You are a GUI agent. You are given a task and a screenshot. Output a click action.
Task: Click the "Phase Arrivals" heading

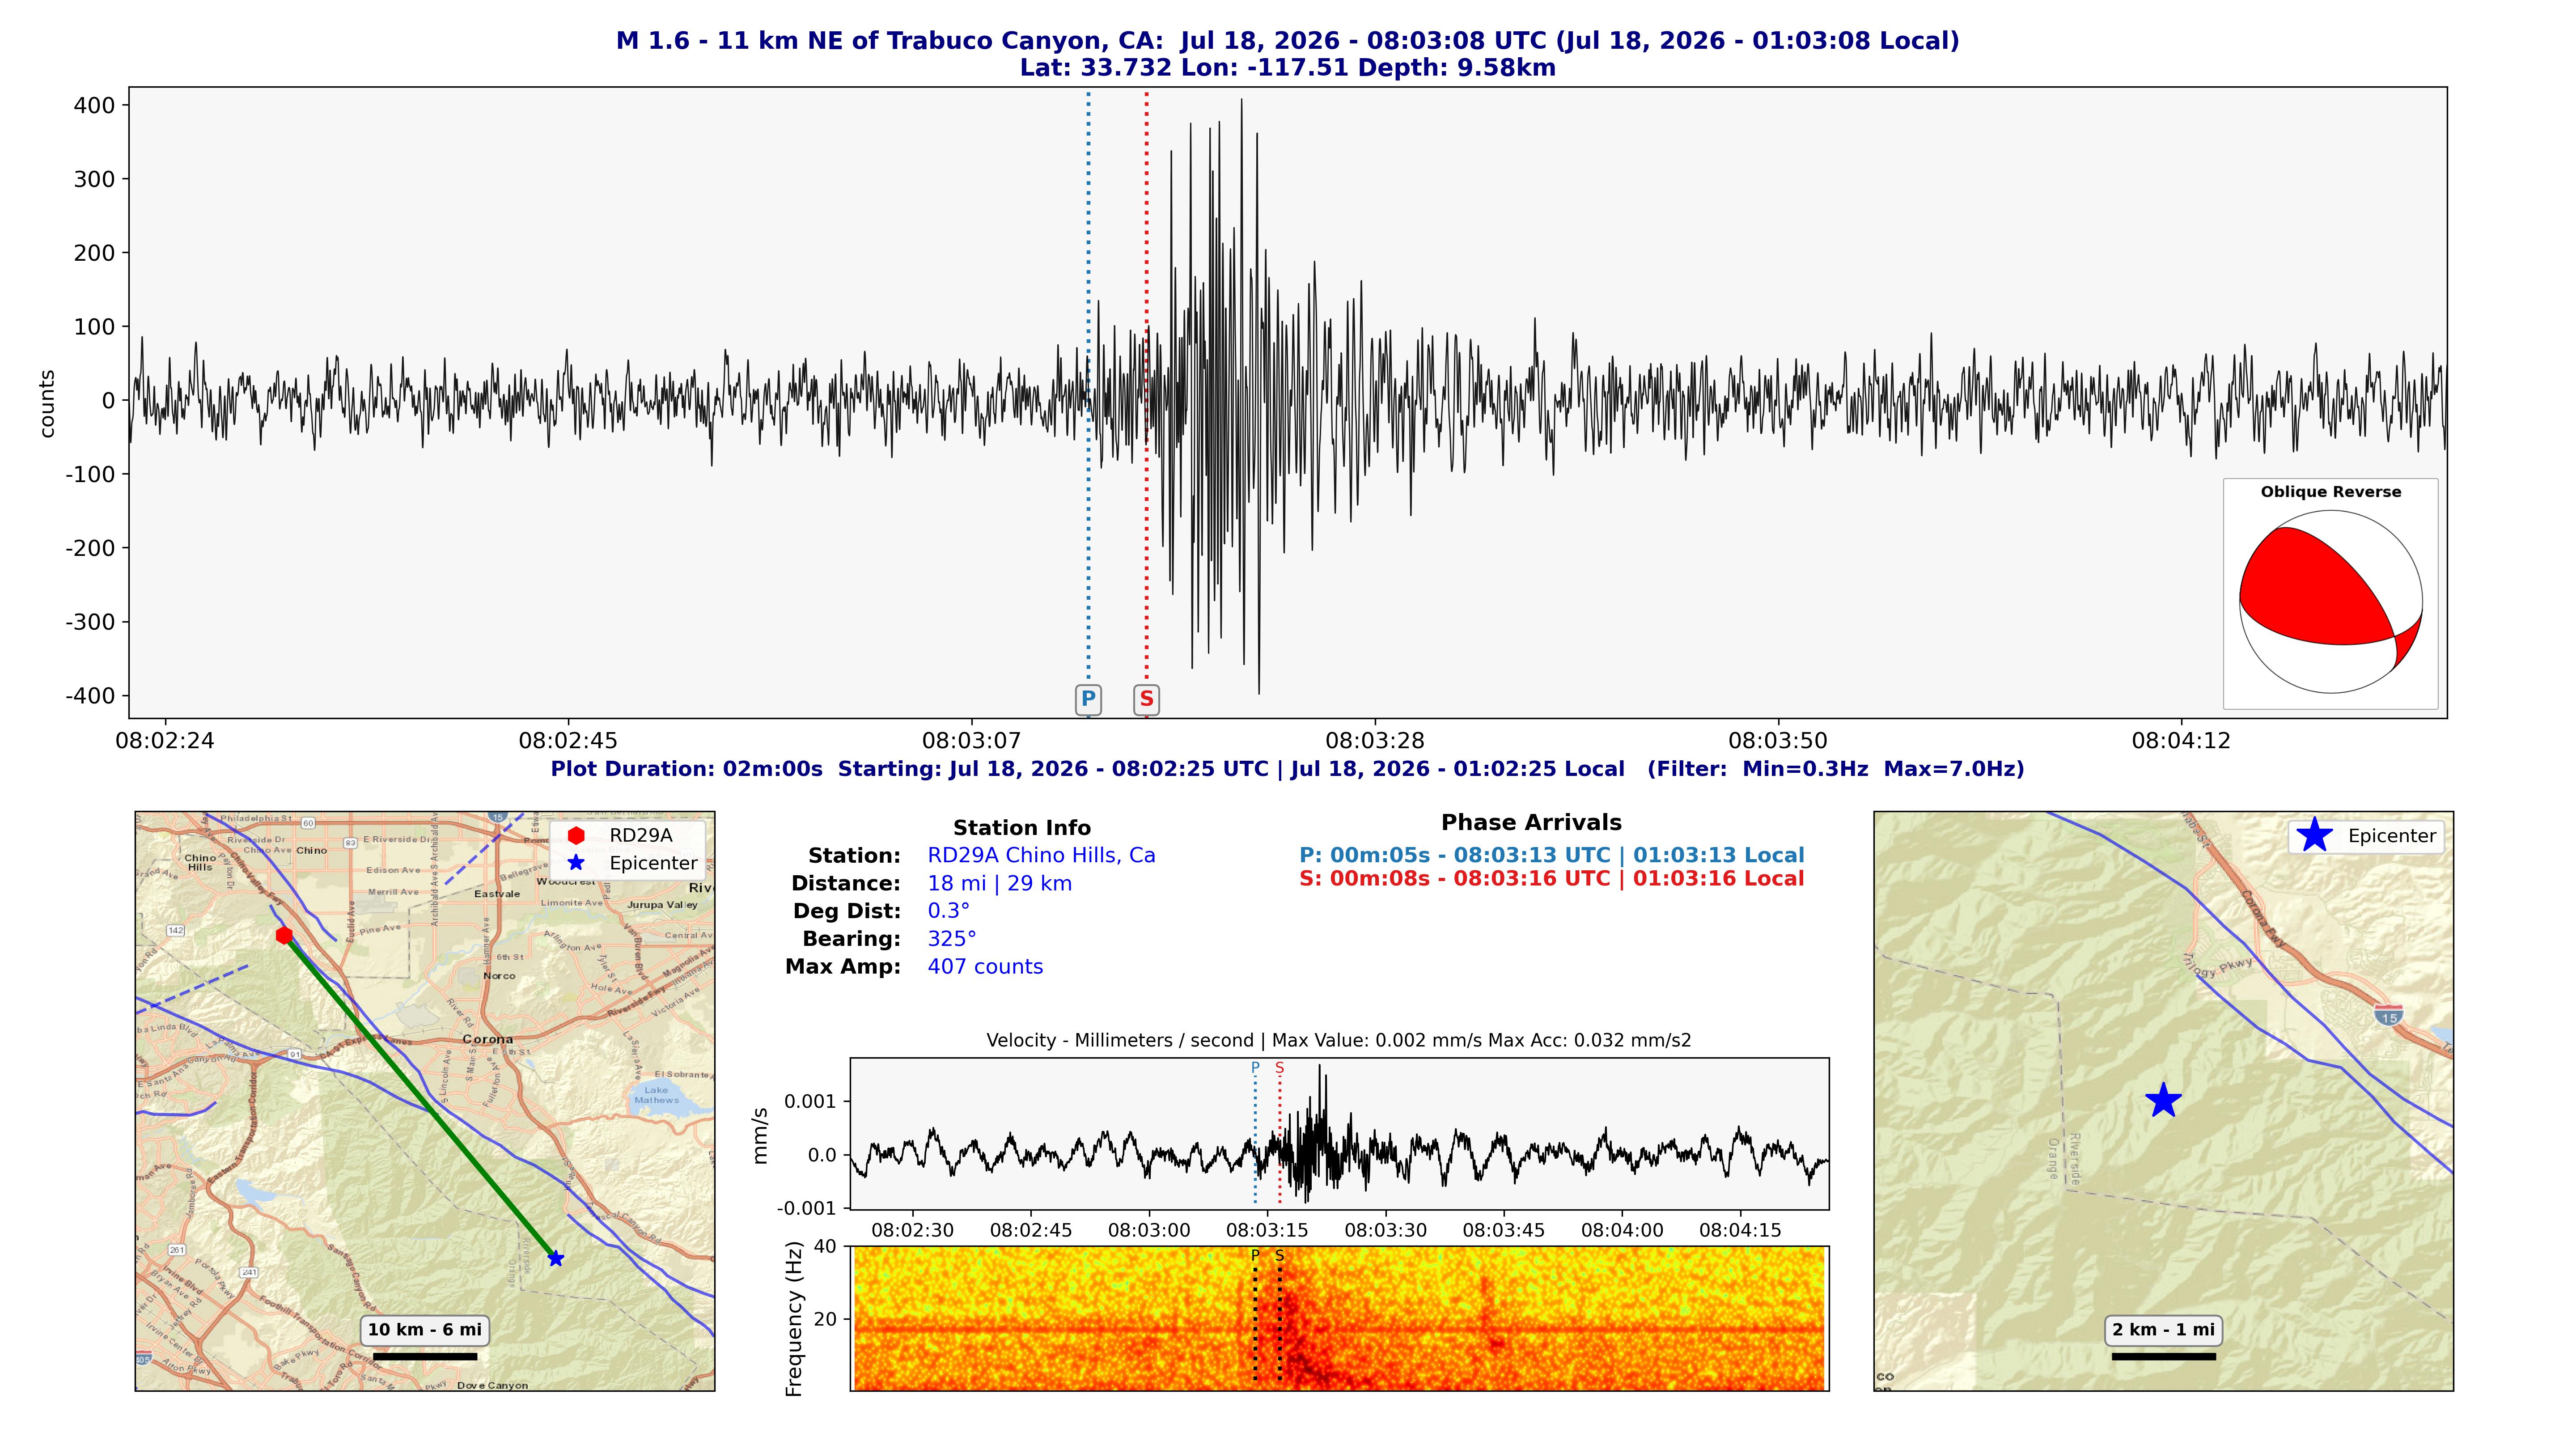coord(1531,823)
